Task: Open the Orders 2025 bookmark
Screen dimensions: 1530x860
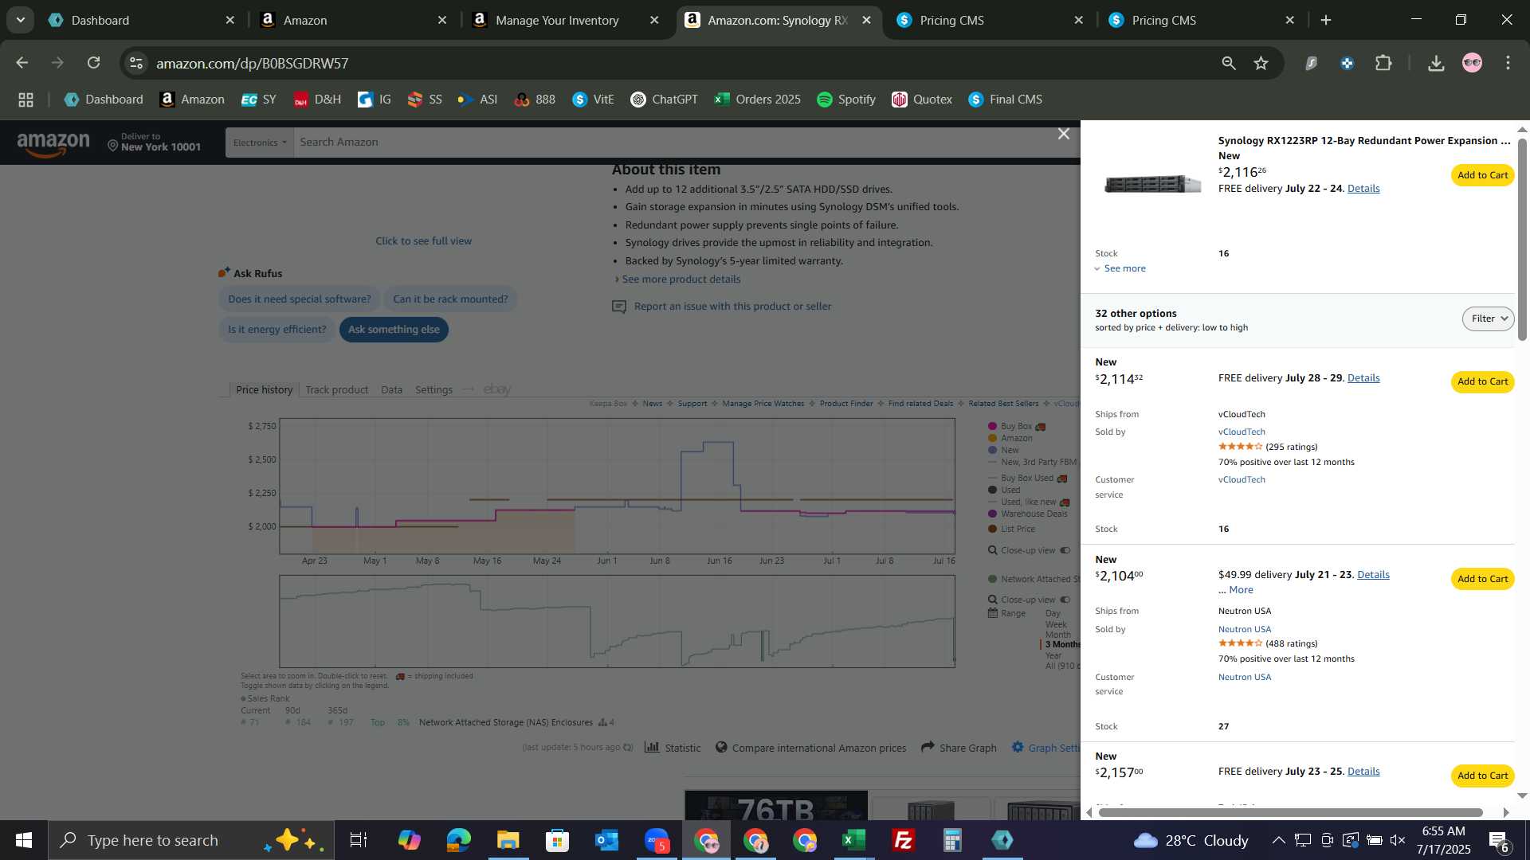Action: pos(758,100)
